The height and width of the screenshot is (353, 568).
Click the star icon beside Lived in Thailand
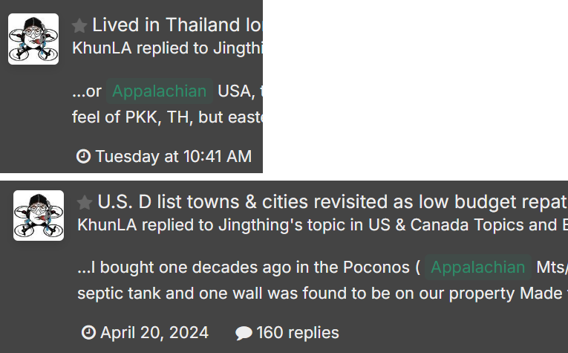[x=79, y=26]
